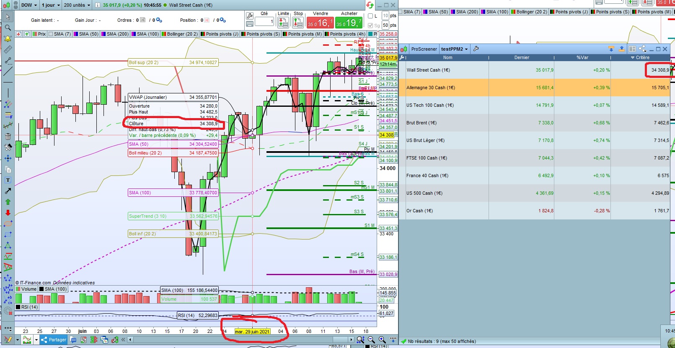Click the trash can delete tool
Viewport: 675px width, 348px height.
[8, 136]
